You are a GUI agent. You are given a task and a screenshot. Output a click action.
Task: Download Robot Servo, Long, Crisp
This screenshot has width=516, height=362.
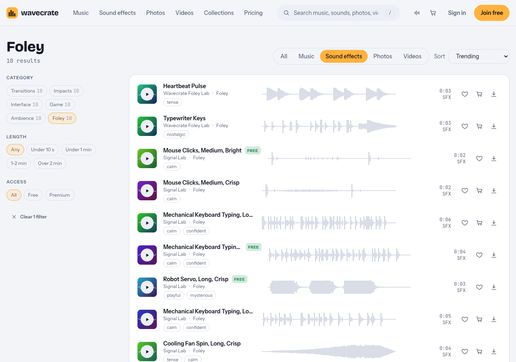[x=494, y=287]
